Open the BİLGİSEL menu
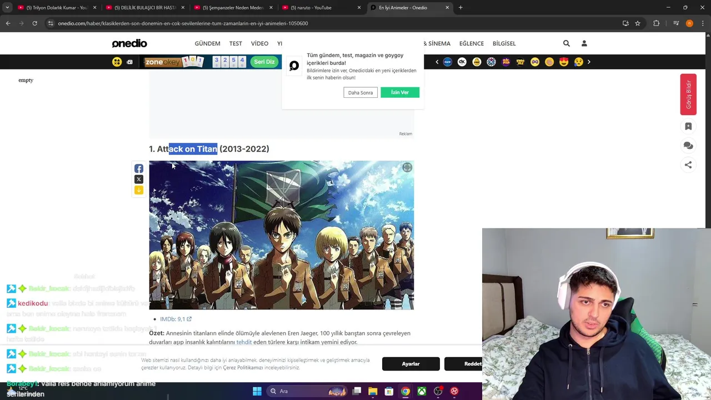Screen dimensions: 711x400 [504, 43]
